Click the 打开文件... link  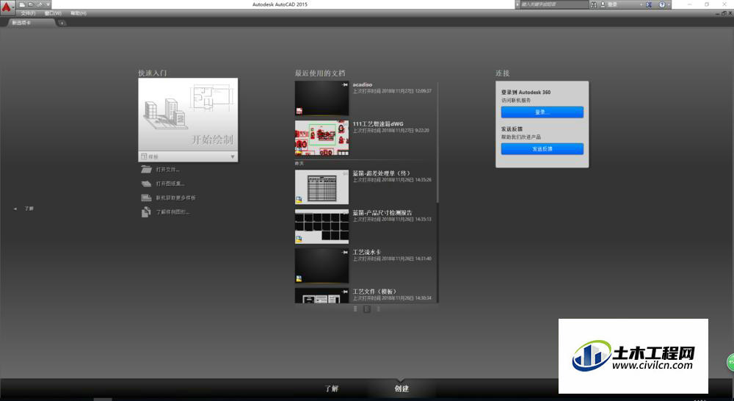[x=167, y=170]
